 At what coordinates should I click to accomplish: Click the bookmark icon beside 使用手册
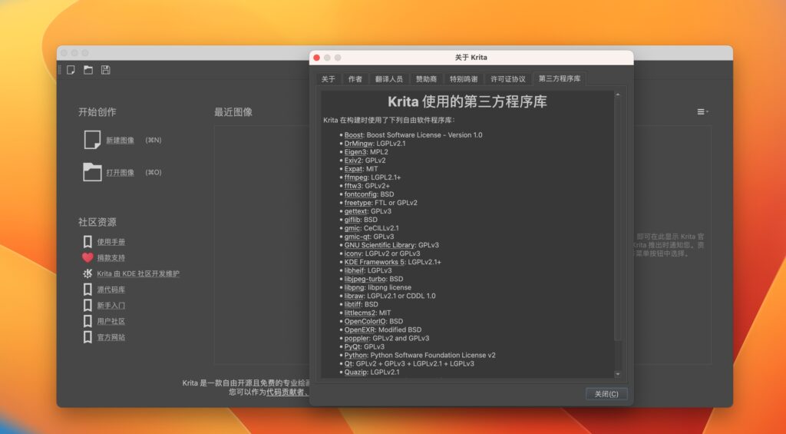click(x=88, y=242)
